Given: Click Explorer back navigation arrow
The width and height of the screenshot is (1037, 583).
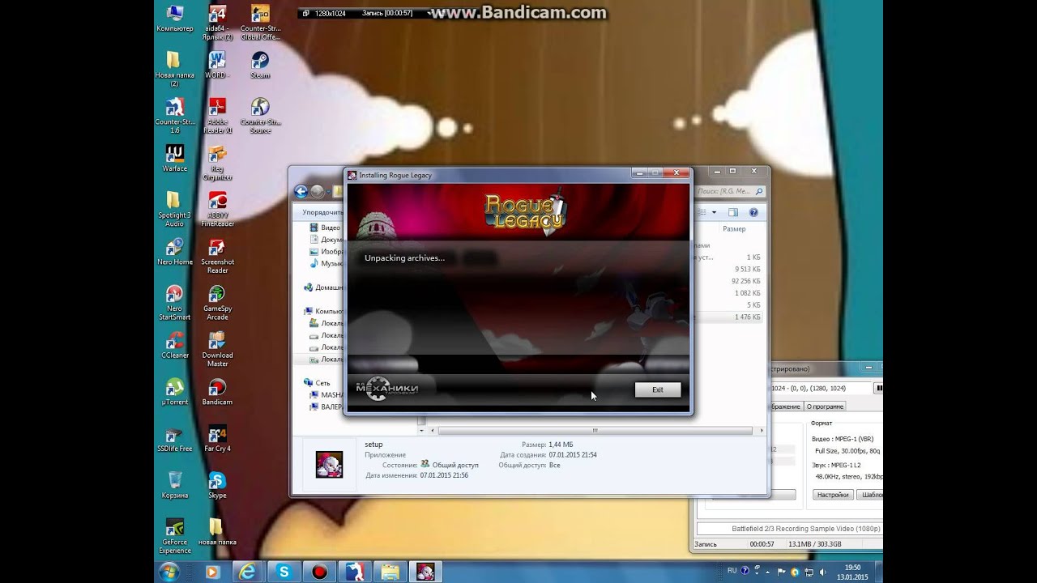Looking at the screenshot, I should (301, 191).
